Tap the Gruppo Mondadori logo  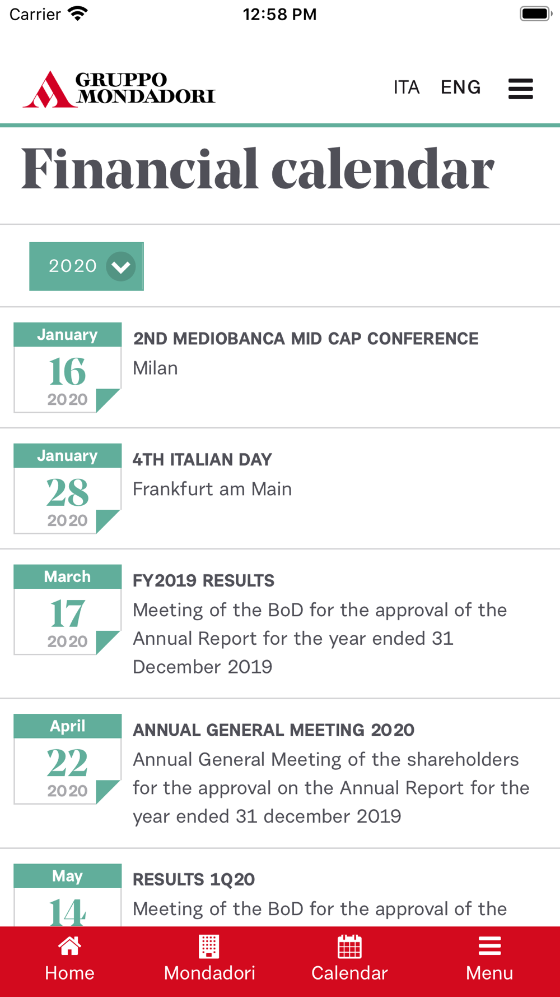click(119, 89)
